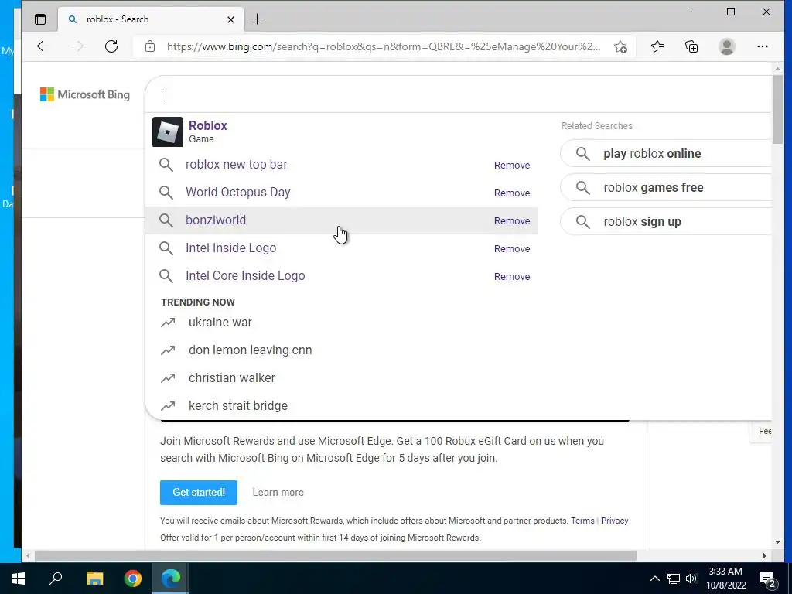Screen dimensions: 792x594
Task: Open Windows taskbar search
Action: [56, 579]
